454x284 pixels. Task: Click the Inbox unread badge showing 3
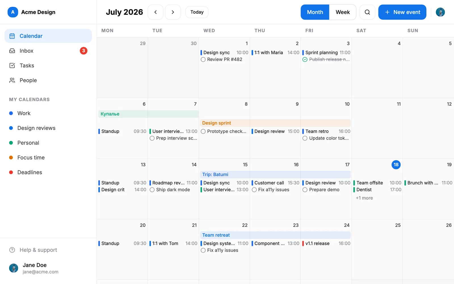(83, 51)
